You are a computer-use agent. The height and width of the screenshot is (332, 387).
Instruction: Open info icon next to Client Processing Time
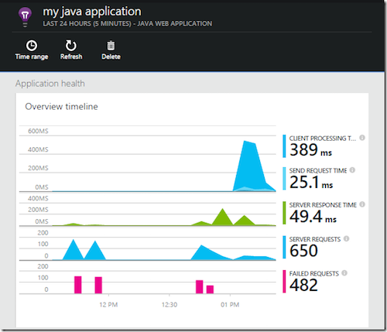(x=362, y=138)
